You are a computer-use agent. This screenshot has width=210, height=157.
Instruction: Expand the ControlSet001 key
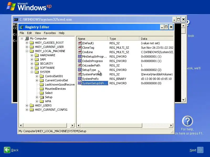(37, 76)
